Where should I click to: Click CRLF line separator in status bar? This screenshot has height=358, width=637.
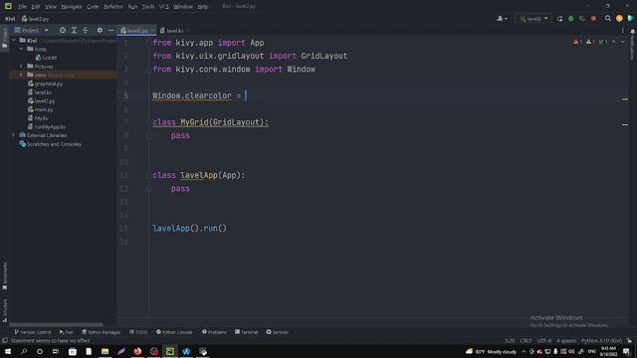pos(526,340)
